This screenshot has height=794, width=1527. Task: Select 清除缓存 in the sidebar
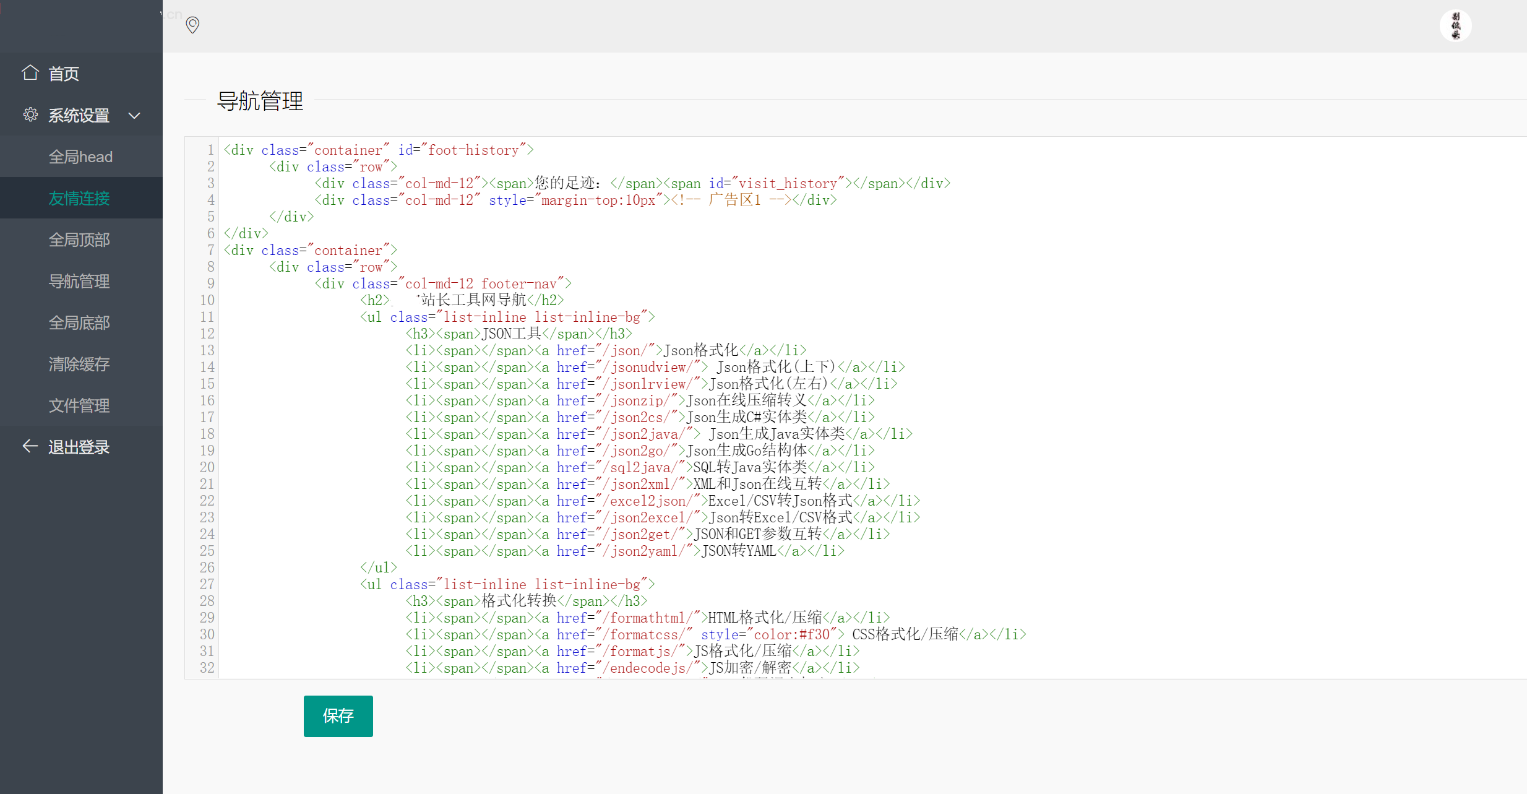[81, 364]
